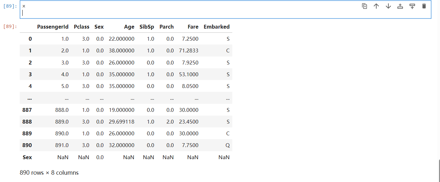
Task: Click Embarked value C in row 889
Action: coord(228,133)
